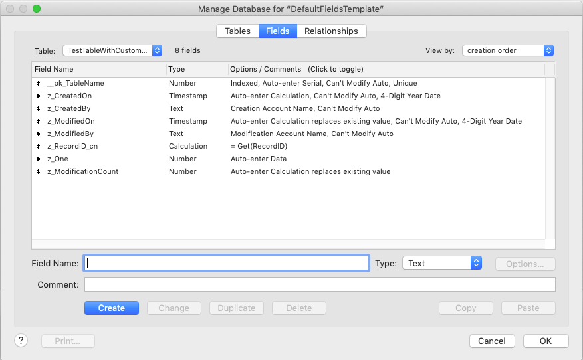The height and width of the screenshot is (360, 583).
Task: Open the help question mark button
Action: [21, 341]
